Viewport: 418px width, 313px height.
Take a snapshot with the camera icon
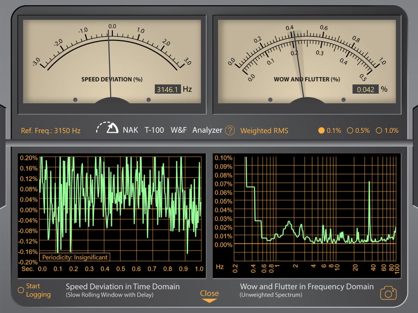click(388, 293)
